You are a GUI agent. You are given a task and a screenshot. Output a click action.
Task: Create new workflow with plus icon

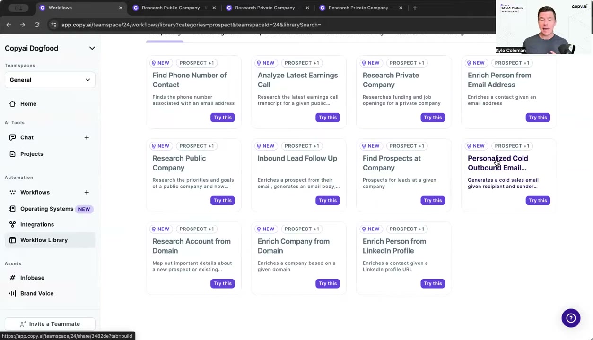click(x=87, y=192)
